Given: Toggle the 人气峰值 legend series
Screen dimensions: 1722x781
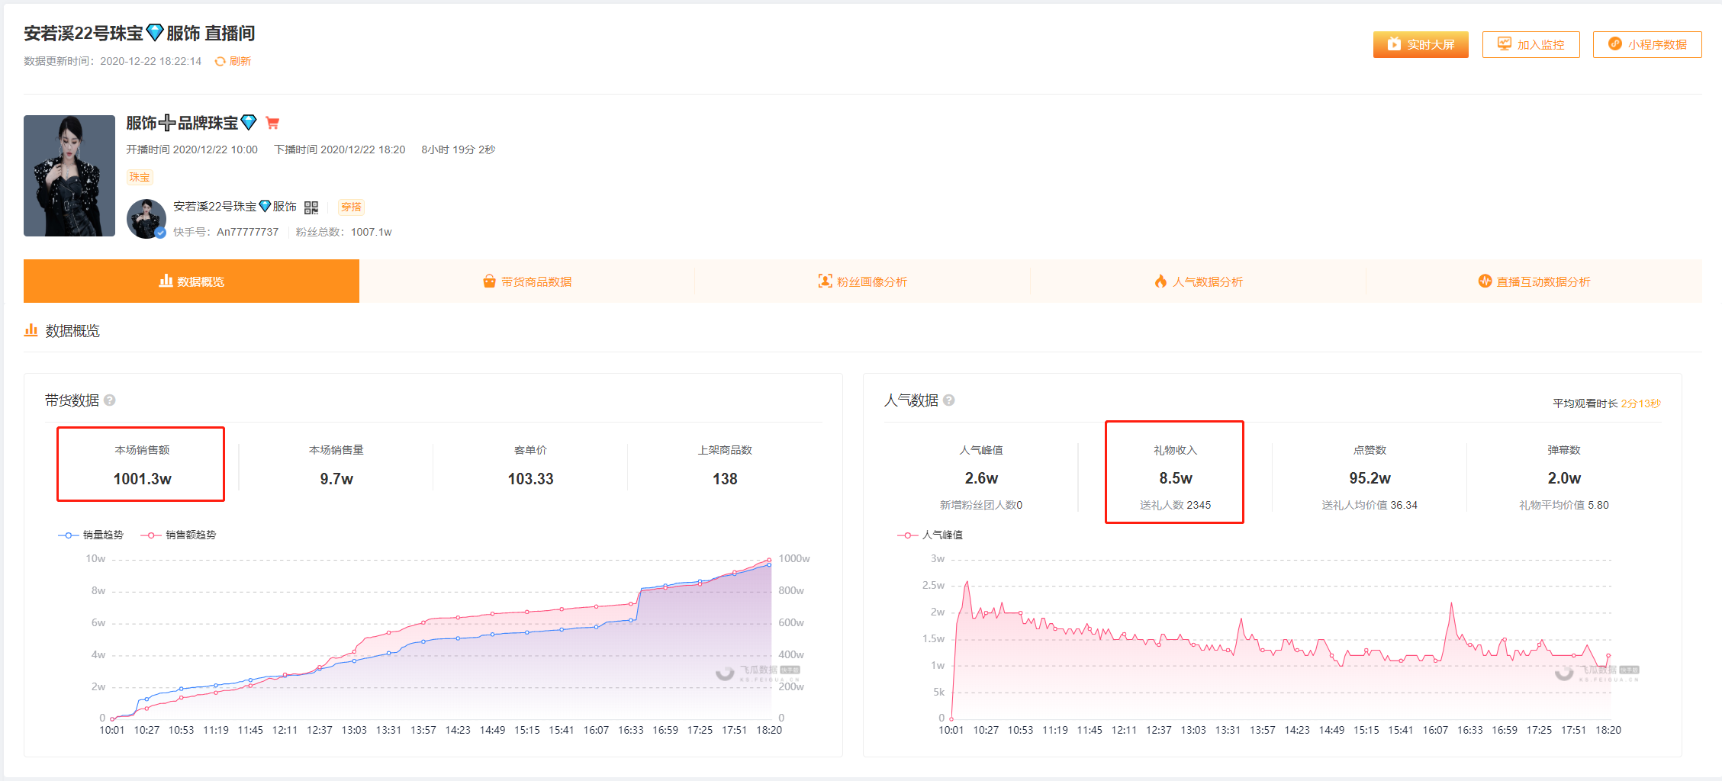Looking at the screenshot, I should tap(930, 535).
